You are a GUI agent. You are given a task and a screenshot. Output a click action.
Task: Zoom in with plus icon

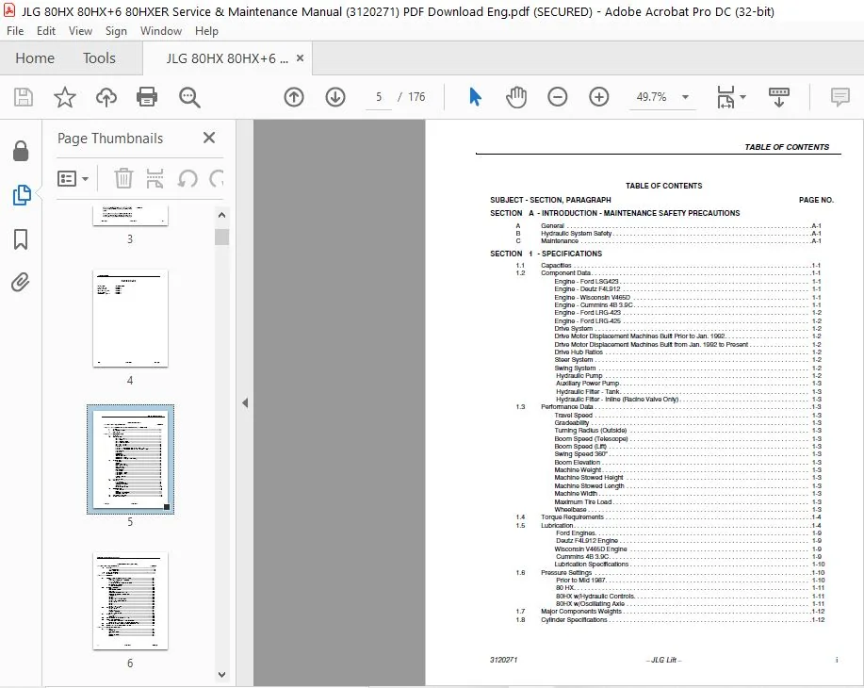598,97
